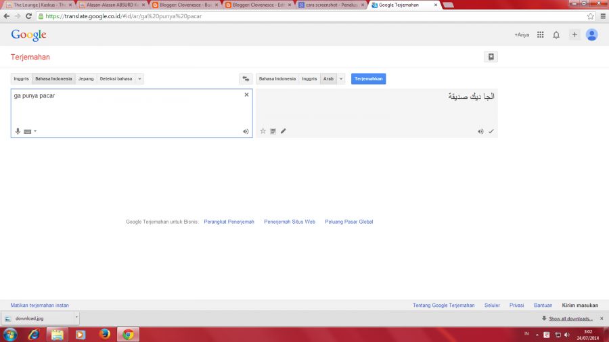Switch to Google Terjemahan tab
The width and height of the screenshot is (609, 342).
point(404,5)
